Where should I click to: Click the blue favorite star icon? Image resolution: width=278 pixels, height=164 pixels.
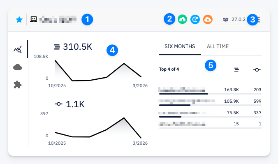pyautogui.click(x=19, y=19)
